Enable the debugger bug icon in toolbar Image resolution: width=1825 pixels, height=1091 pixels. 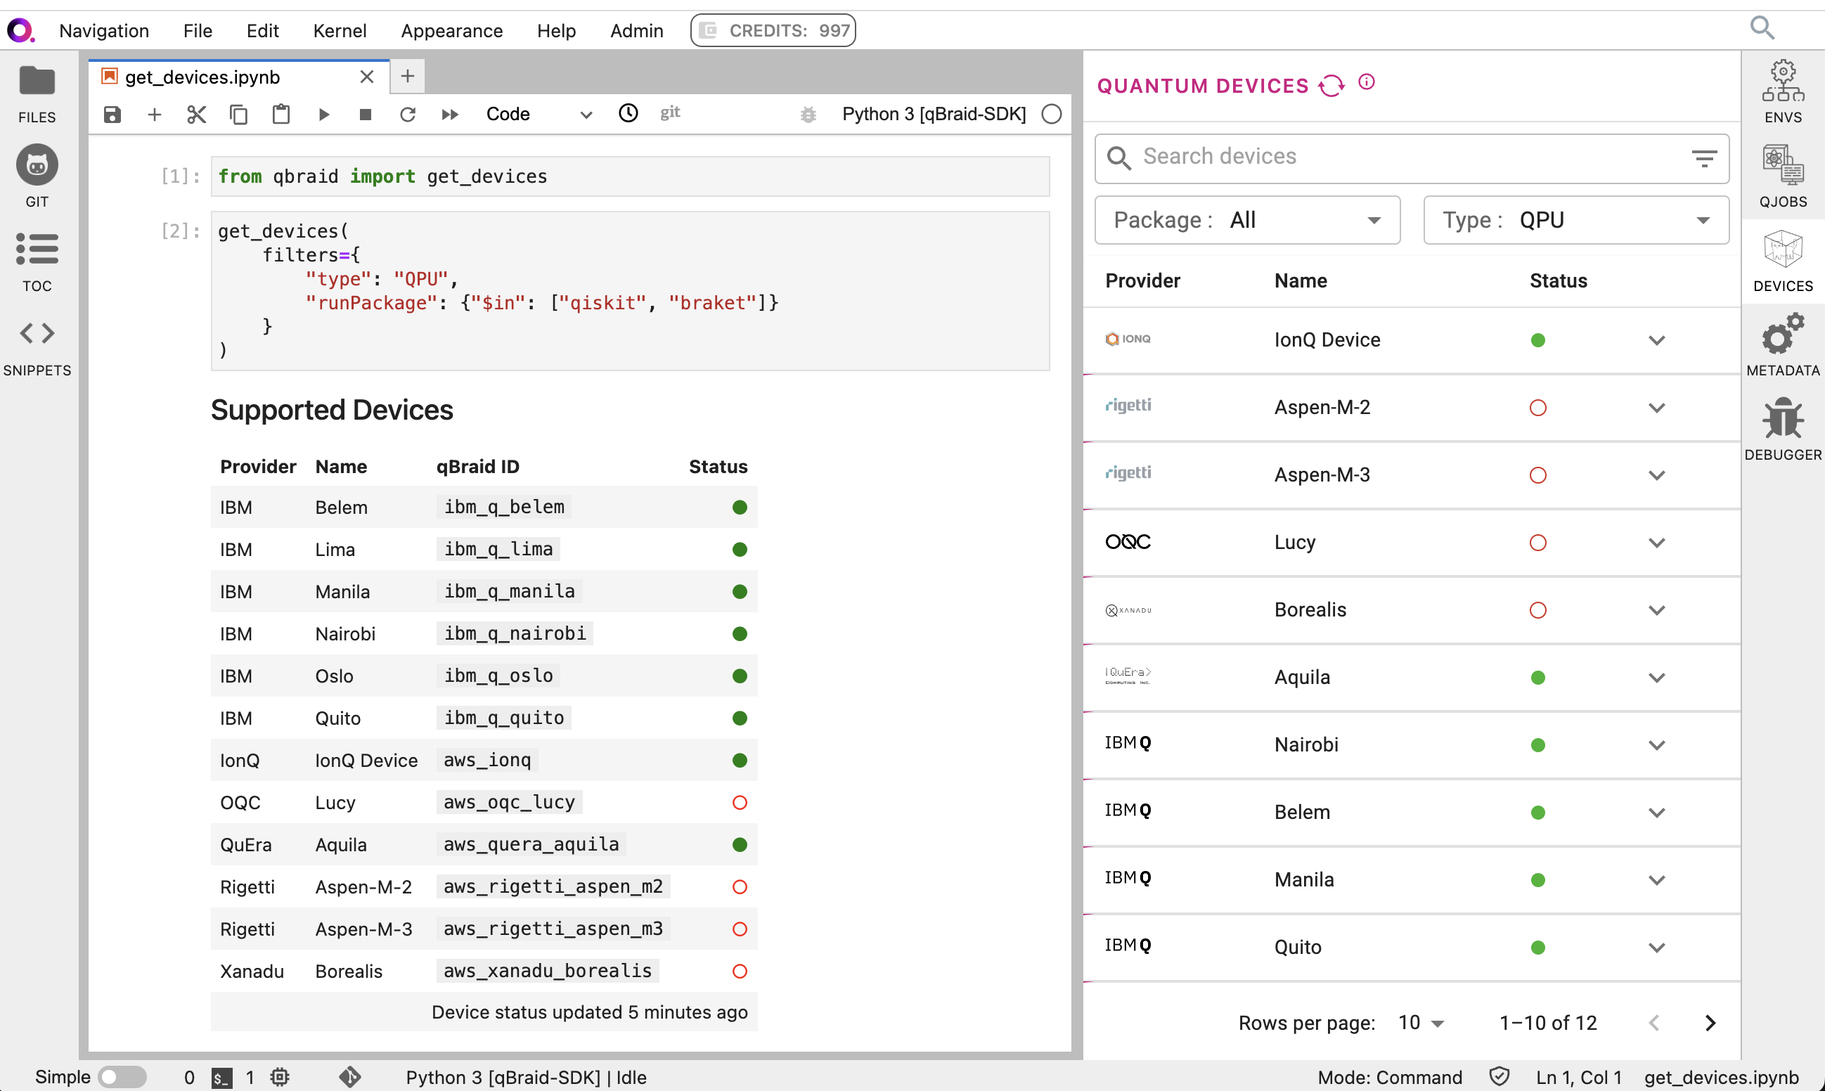point(808,114)
